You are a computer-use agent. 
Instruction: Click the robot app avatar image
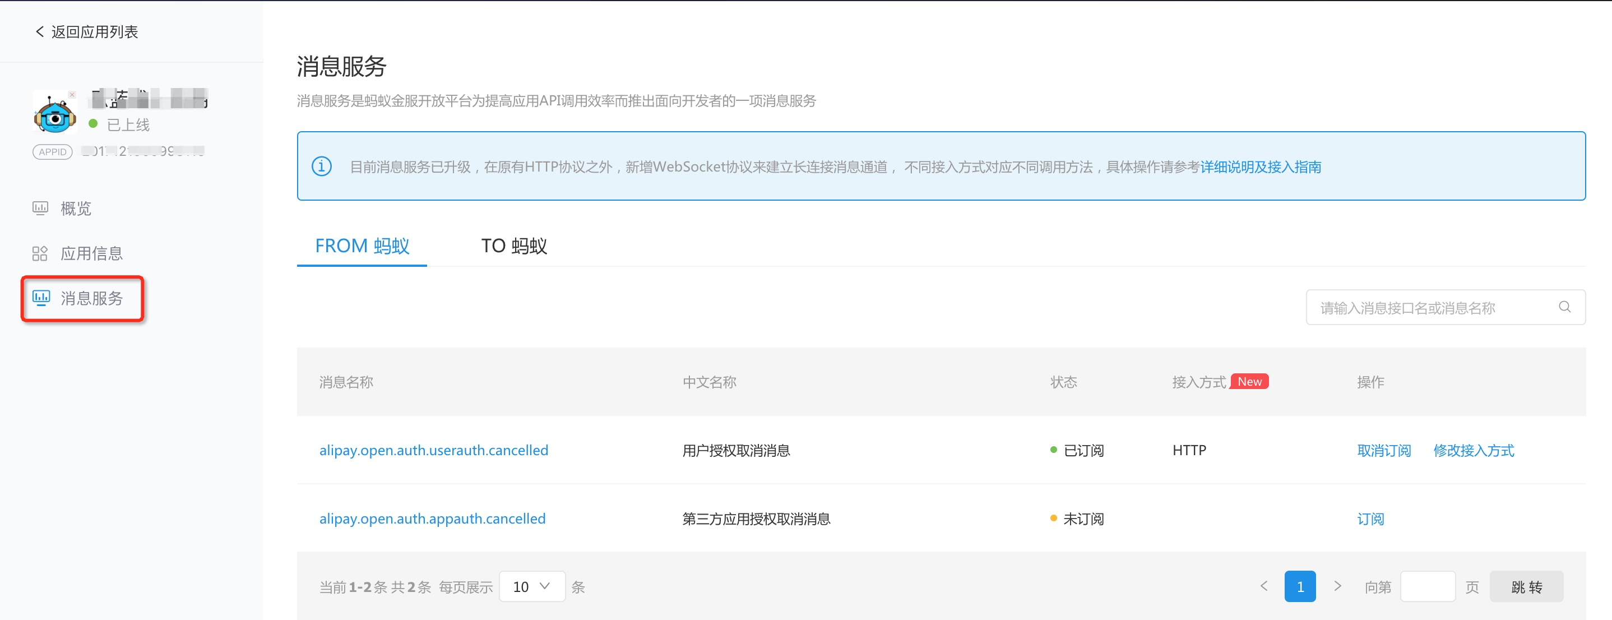(55, 112)
